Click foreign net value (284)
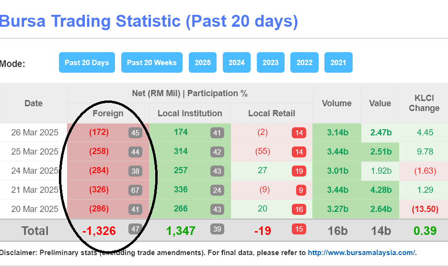This screenshot has height=267, width=448. pos(99,170)
